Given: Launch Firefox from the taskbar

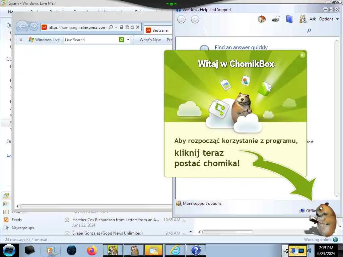Looking at the screenshot, I should pyautogui.click(x=92, y=250).
